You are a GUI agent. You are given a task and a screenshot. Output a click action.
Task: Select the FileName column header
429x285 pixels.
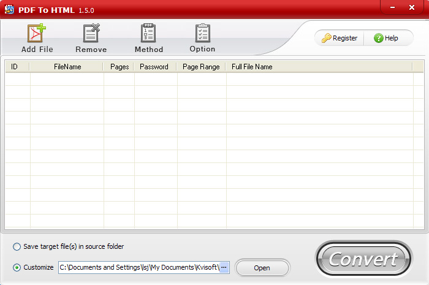[x=66, y=67]
